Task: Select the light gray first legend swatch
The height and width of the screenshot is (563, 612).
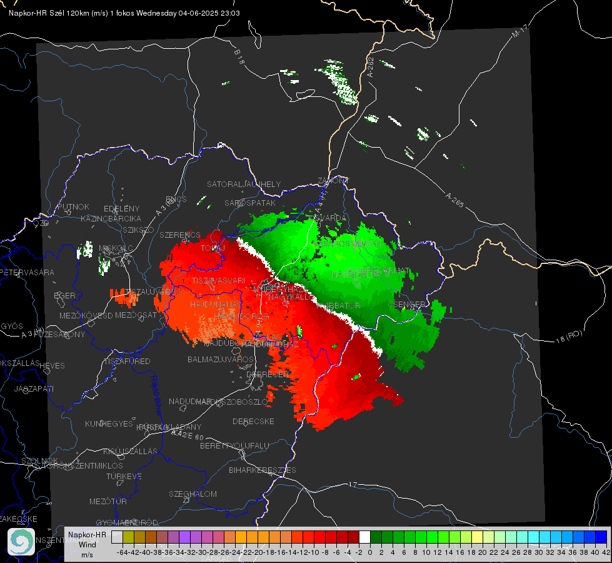Action: click(x=117, y=537)
